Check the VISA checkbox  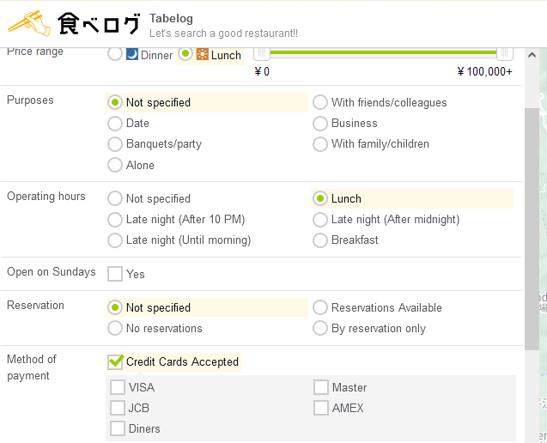[118, 387]
